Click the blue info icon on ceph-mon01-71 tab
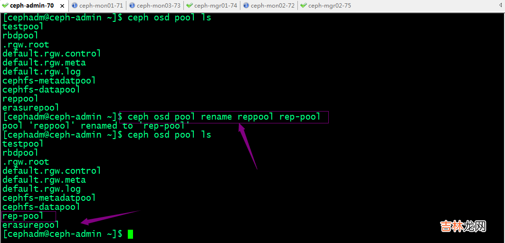 coord(75,6)
